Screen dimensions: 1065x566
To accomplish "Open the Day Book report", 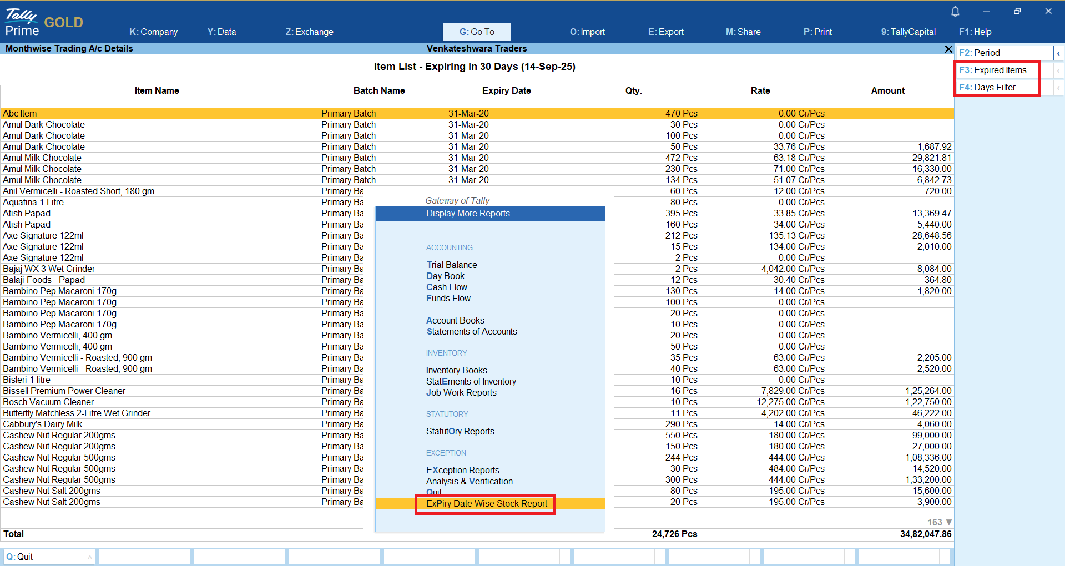I will (x=445, y=276).
